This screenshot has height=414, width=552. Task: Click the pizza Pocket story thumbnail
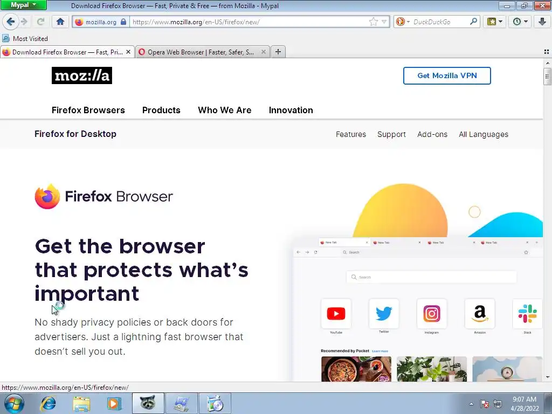coord(356,369)
